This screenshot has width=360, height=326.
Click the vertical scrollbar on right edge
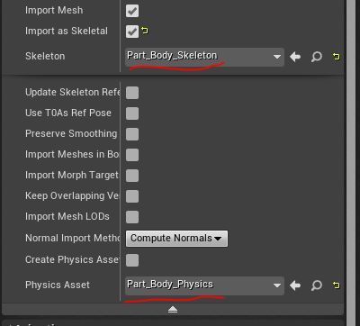pos(351,162)
